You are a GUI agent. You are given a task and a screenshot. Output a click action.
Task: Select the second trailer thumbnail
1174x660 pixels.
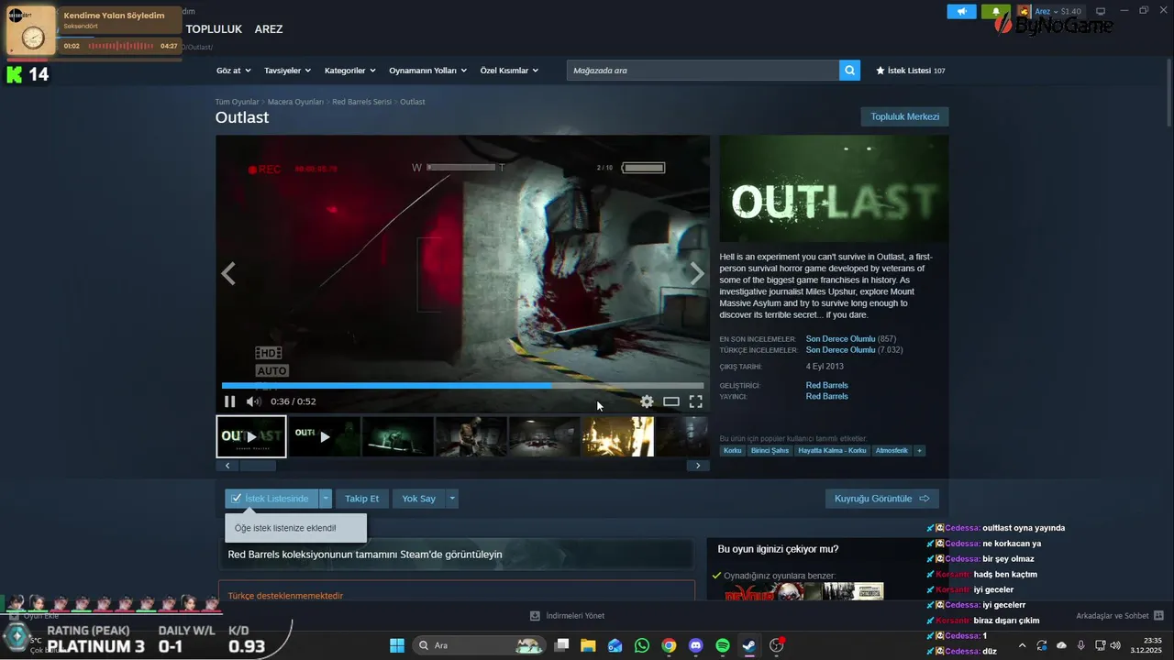[324, 436]
